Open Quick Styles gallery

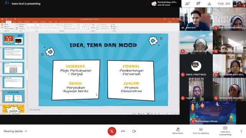point(97,26)
